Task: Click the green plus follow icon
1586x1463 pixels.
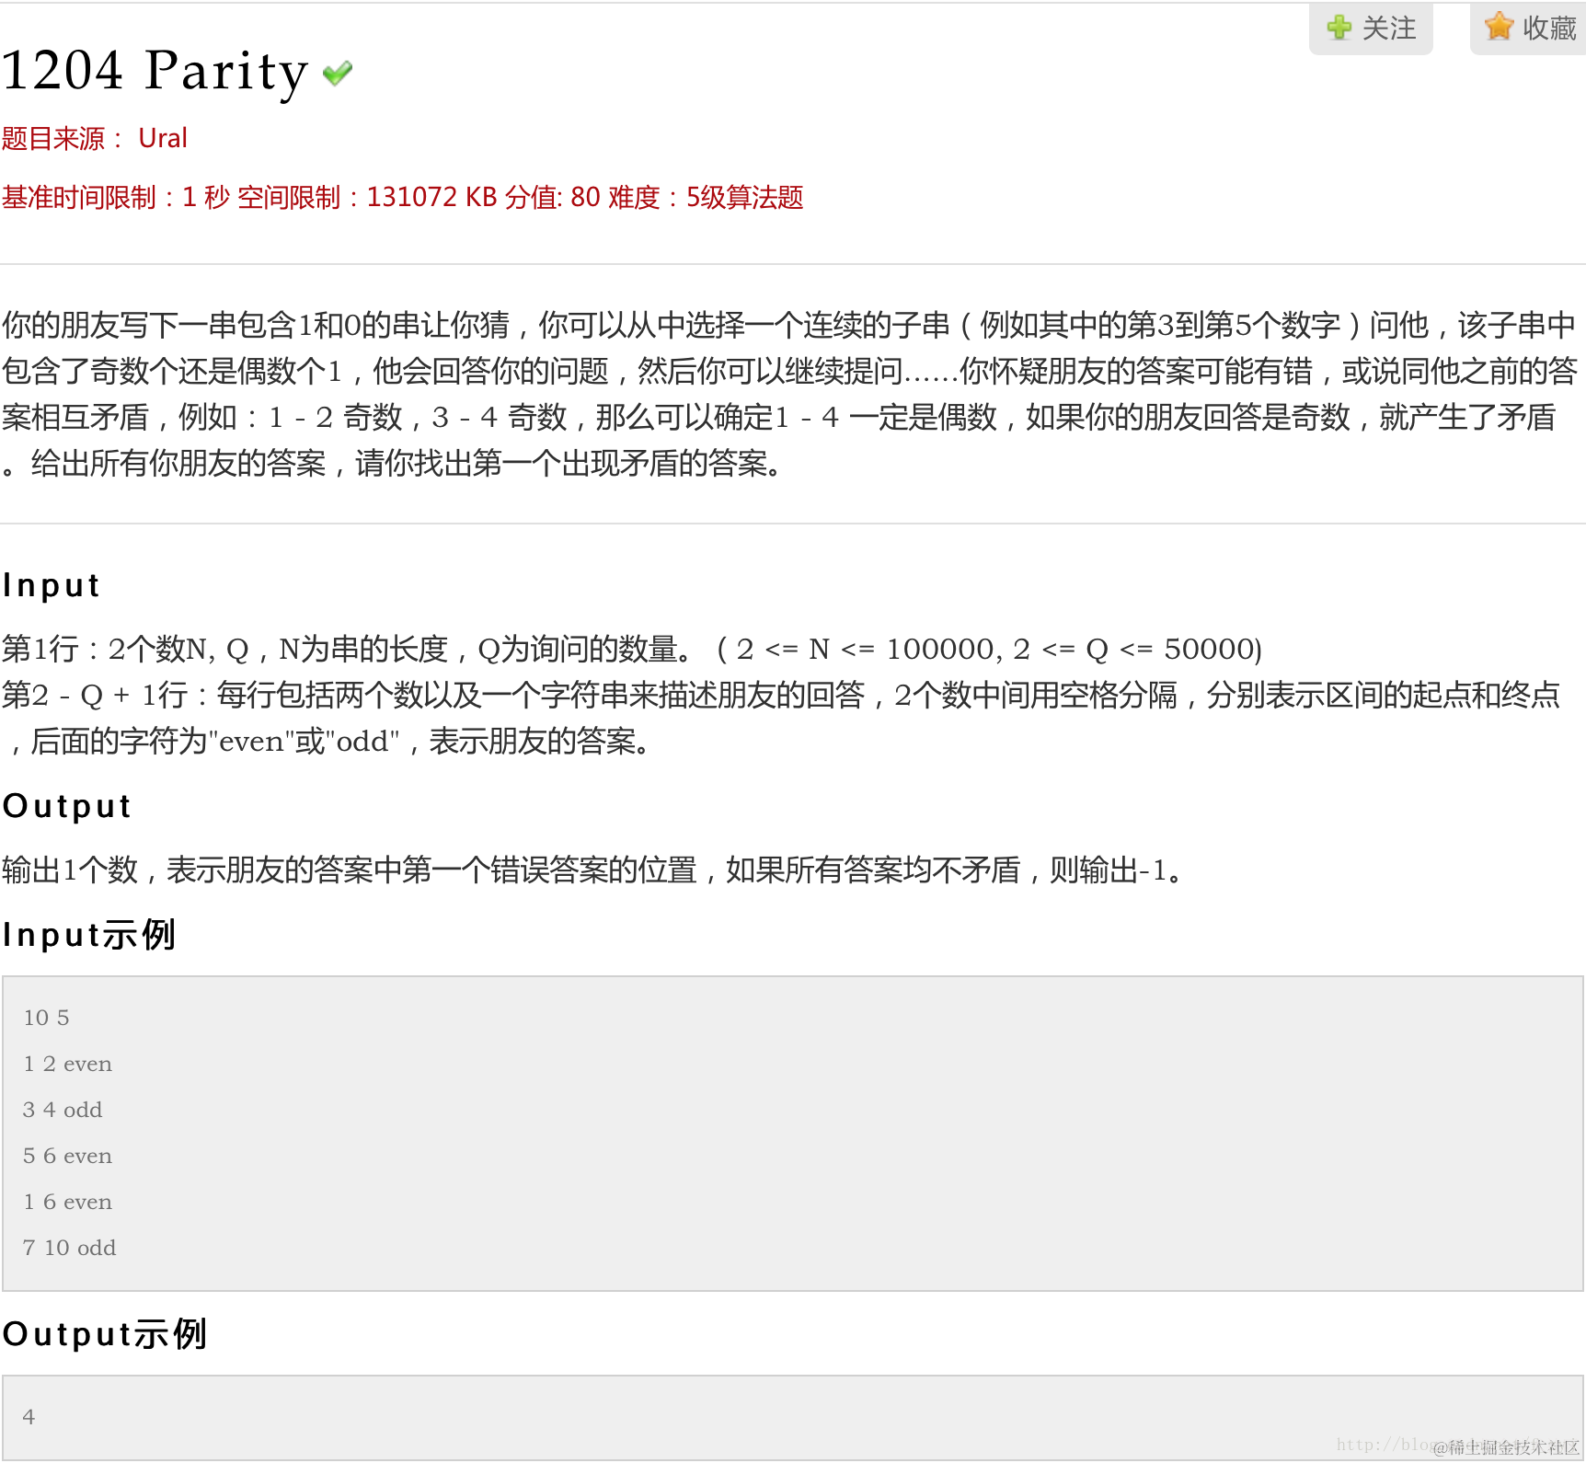Action: (1339, 28)
